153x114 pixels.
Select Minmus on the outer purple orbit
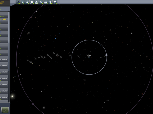[x=33, y=104]
